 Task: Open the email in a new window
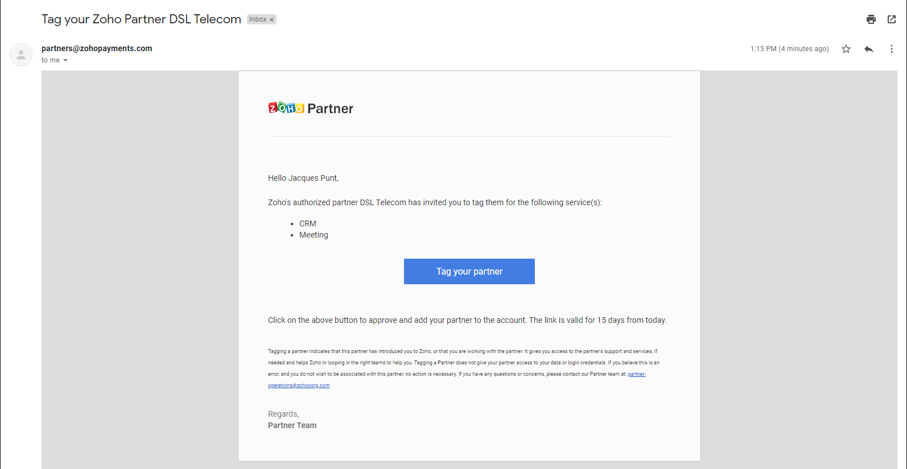(x=892, y=19)
